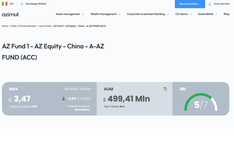Open the Wealth Management menu
This screenshot has width=234, height=156.
click(x=103, y=14)
